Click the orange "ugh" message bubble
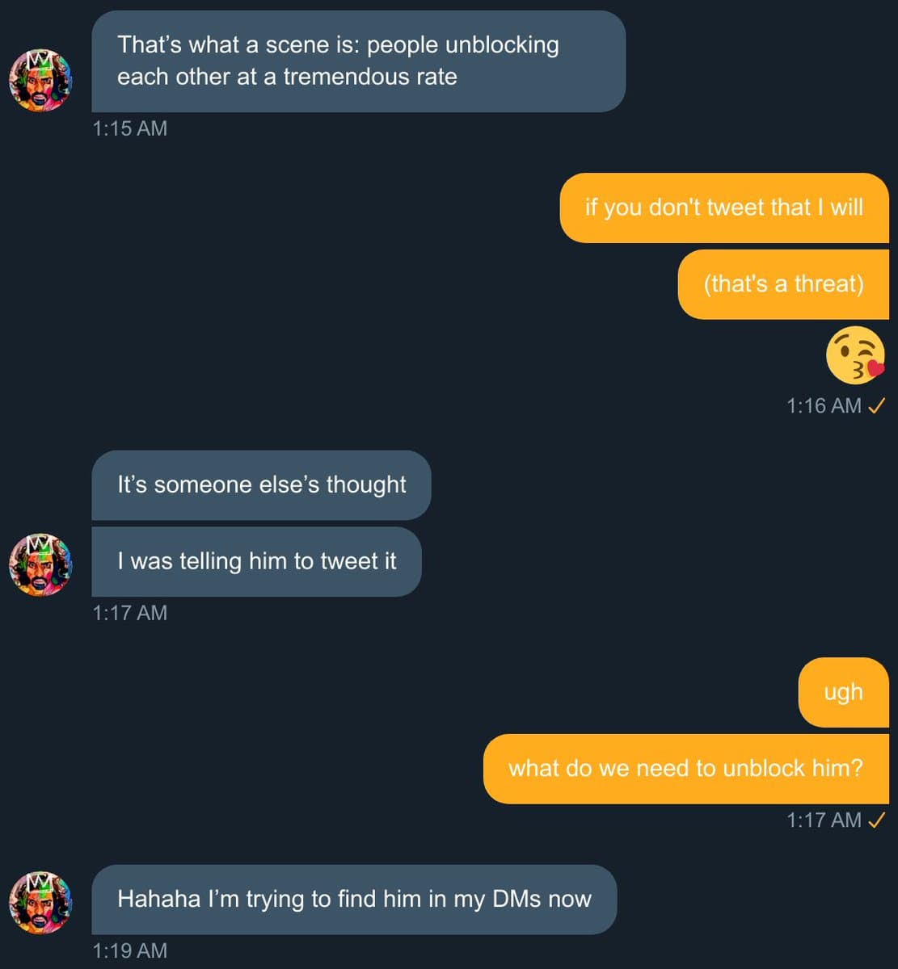 tap(843, 692)
